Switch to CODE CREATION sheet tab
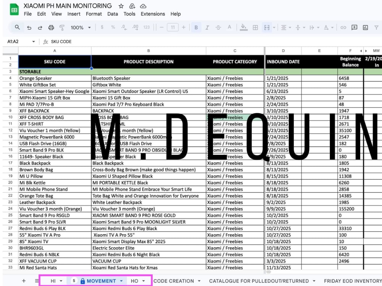382x286 pixels. [174, 281]
